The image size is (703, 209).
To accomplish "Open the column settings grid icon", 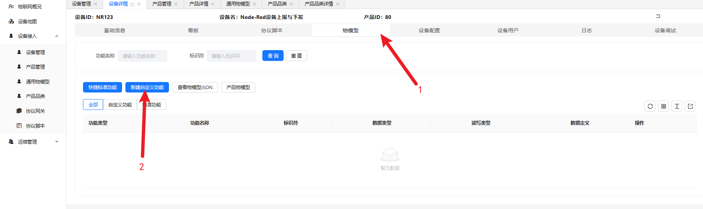I will click(x=663, y=106).
